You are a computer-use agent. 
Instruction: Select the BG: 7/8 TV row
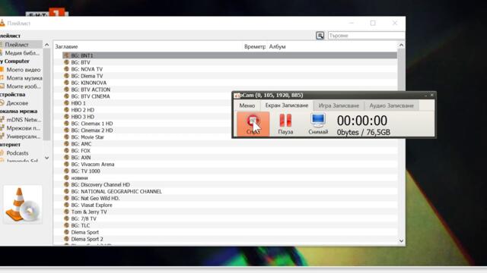click(230, 219)
